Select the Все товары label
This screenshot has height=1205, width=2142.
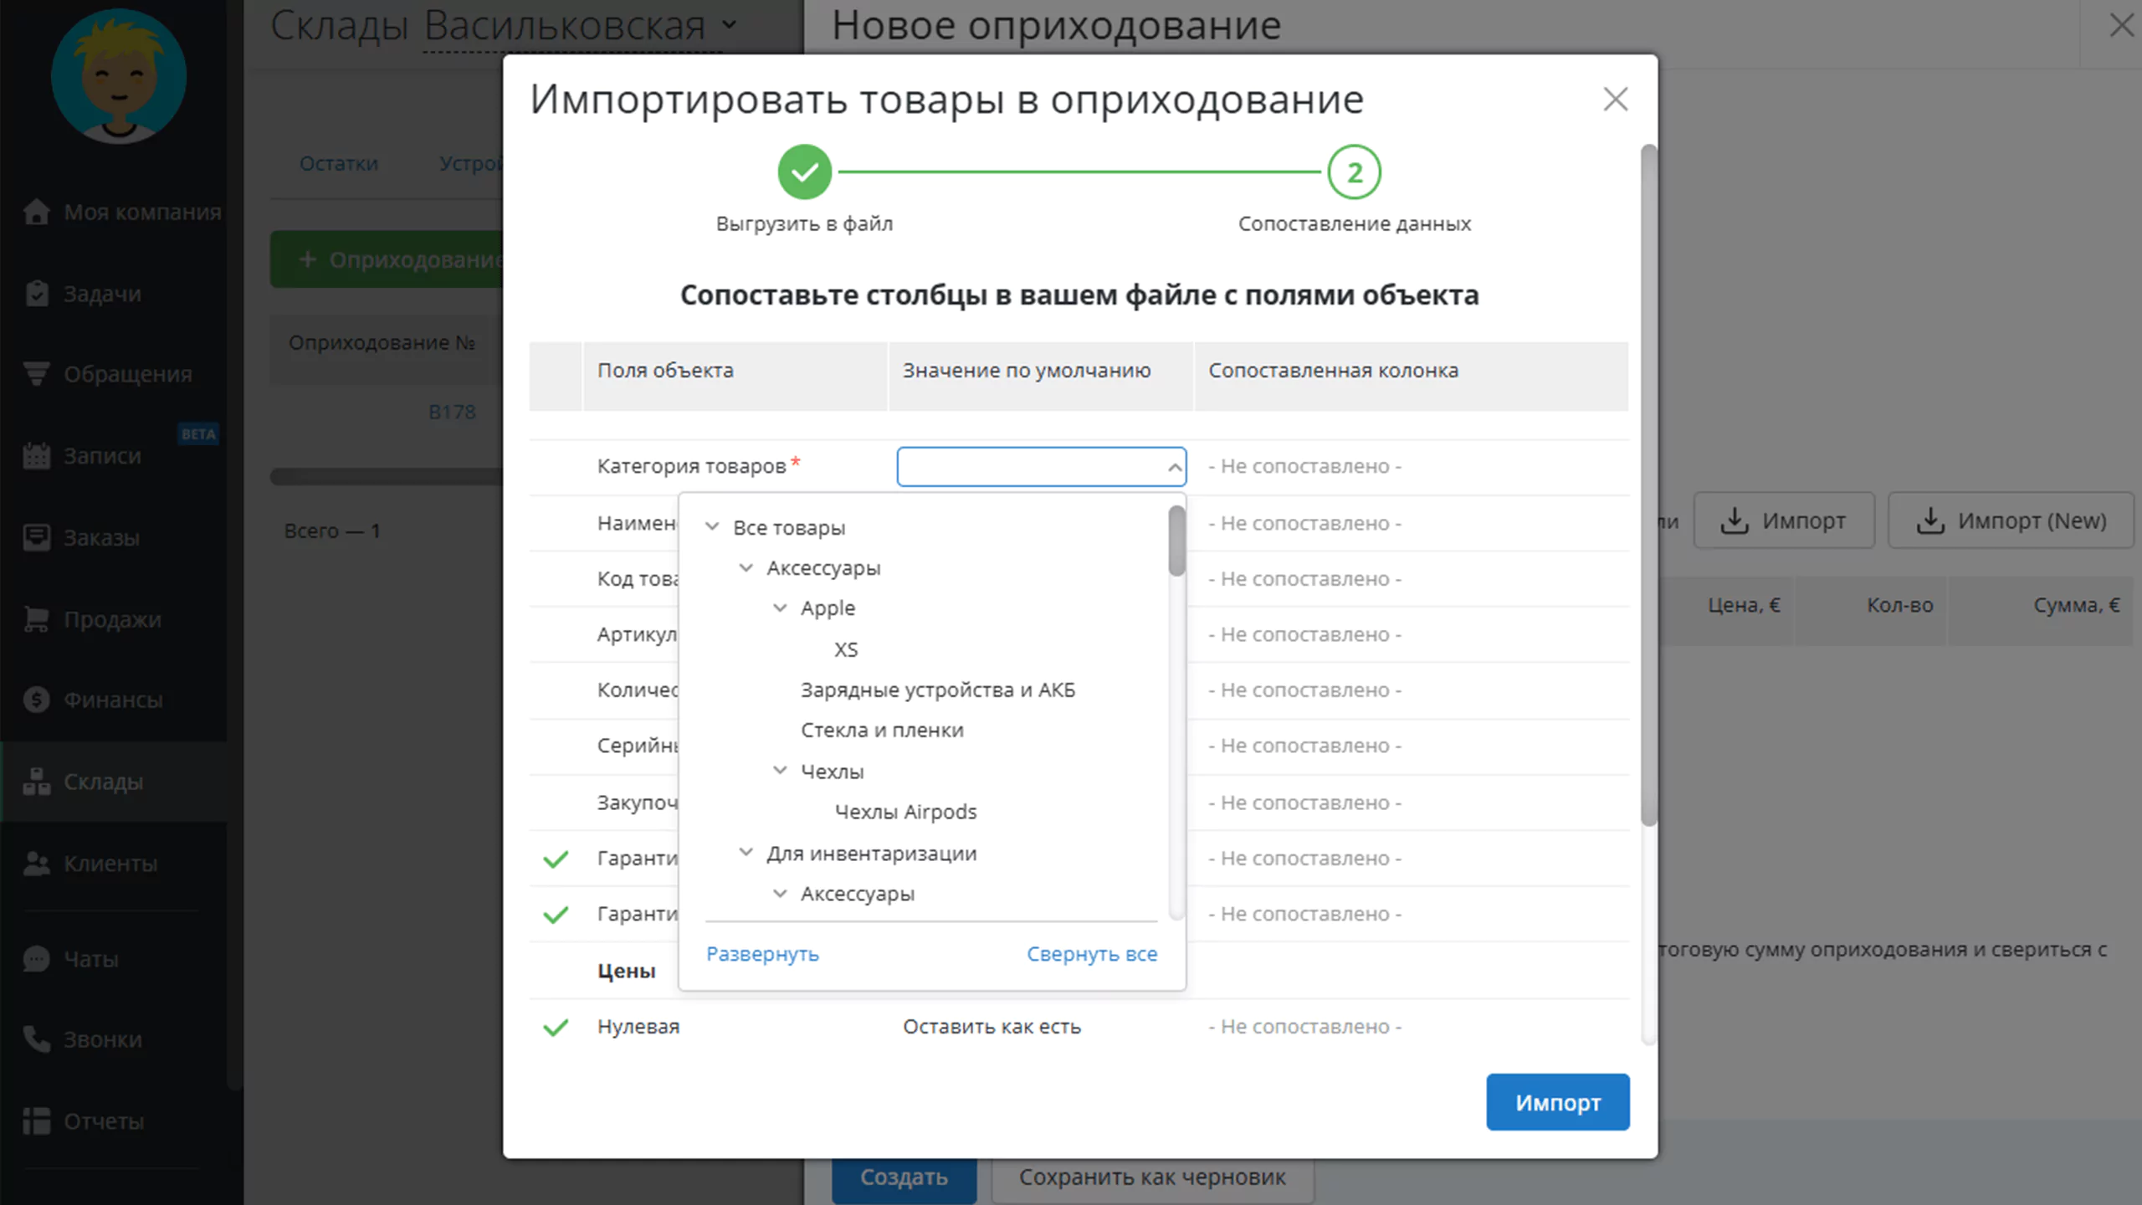coord(789,527)
